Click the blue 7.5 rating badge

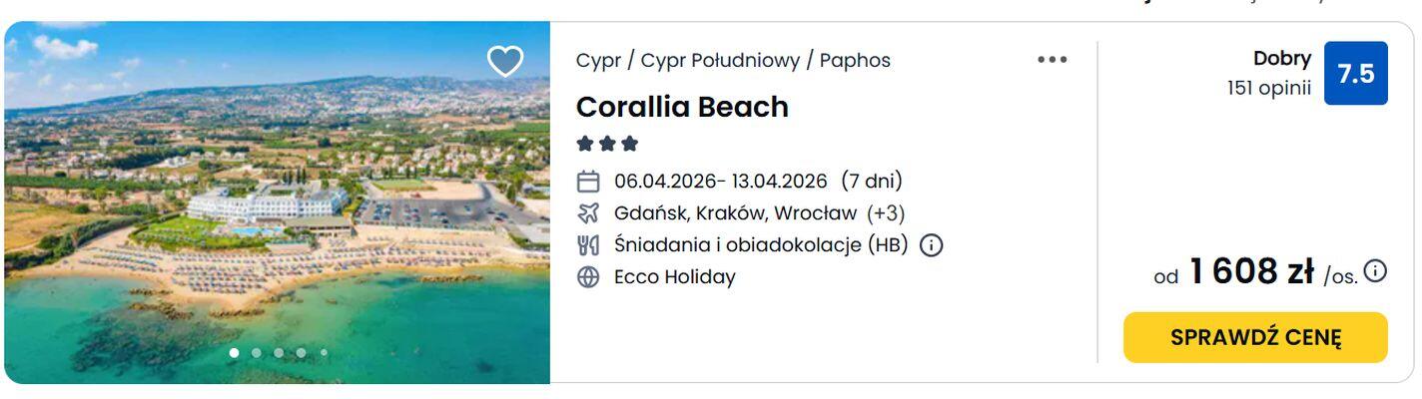(x=1355, y=73)
